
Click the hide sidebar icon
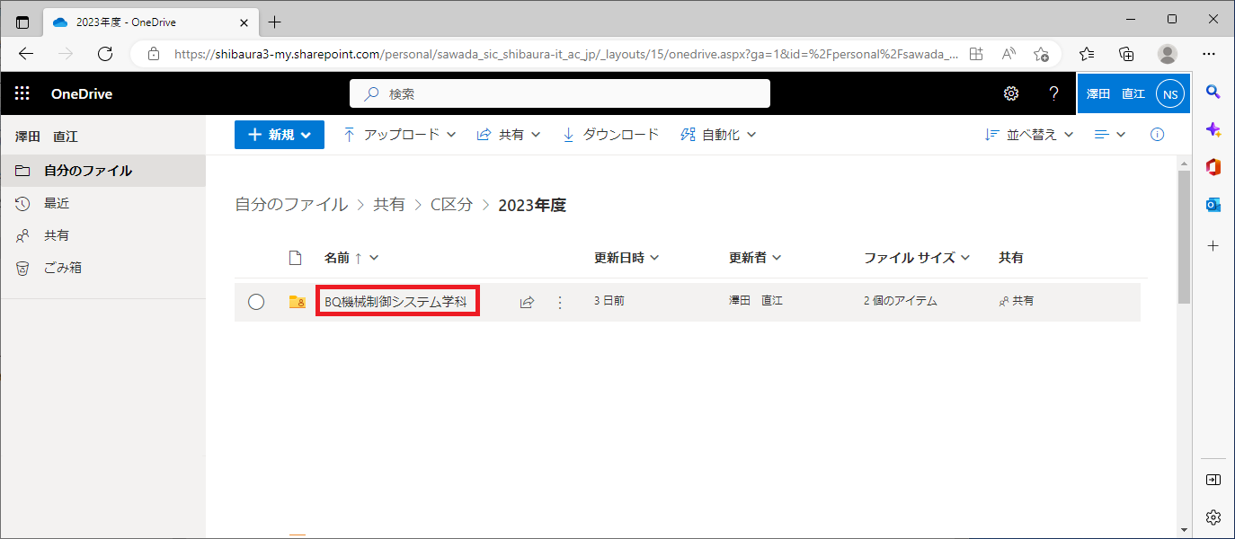tap(1213, 480)
